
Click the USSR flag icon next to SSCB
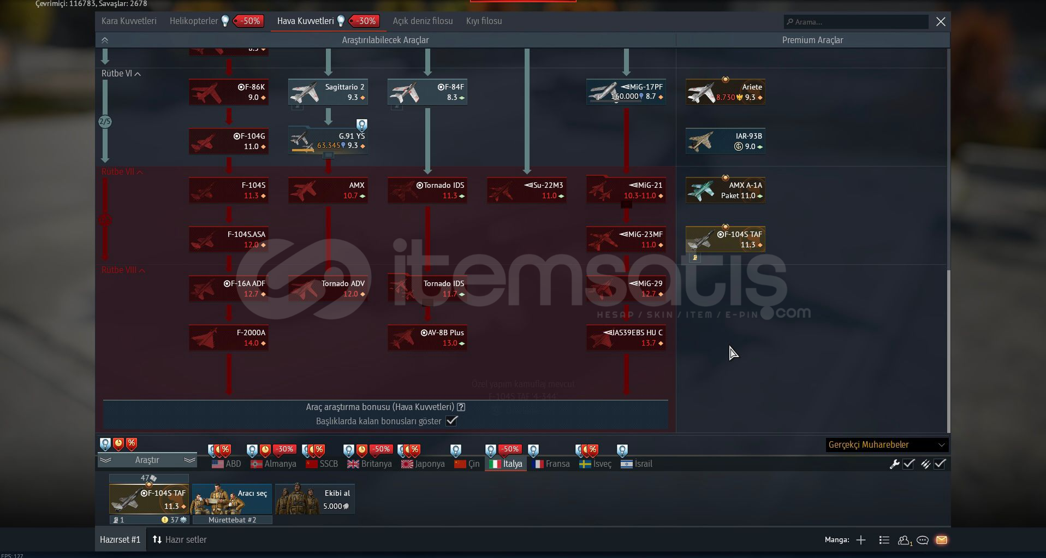tap(312, 464)
